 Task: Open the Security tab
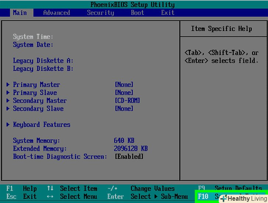(100, 13)
